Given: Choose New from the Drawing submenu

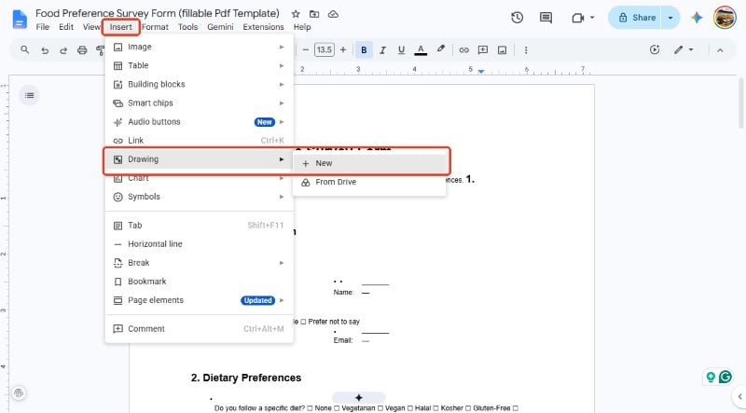Looking at the screenshot, I should (369, 163).
